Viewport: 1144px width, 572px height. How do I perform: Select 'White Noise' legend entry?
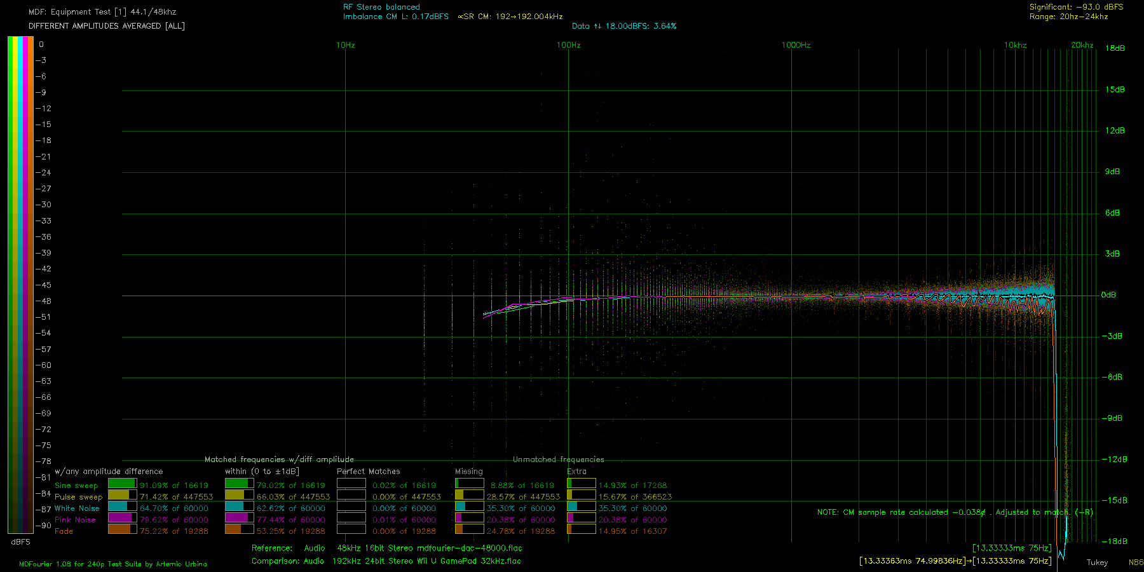[77, 508]
